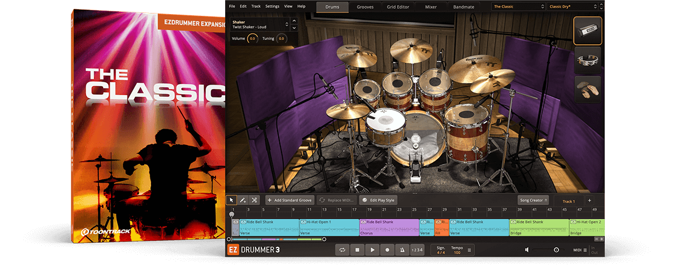Add a new track with plus
Viewport: 677px width, 275px height.
click(590, 200)
